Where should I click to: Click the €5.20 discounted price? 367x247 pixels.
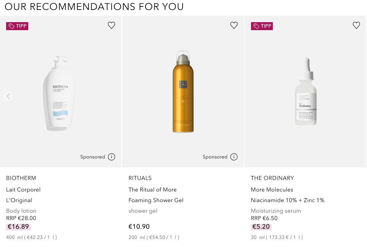click(261, 227)
